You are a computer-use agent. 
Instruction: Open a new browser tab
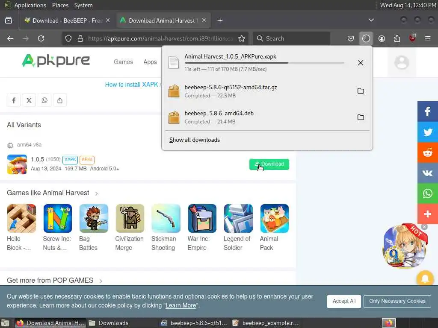coord(220,20)
